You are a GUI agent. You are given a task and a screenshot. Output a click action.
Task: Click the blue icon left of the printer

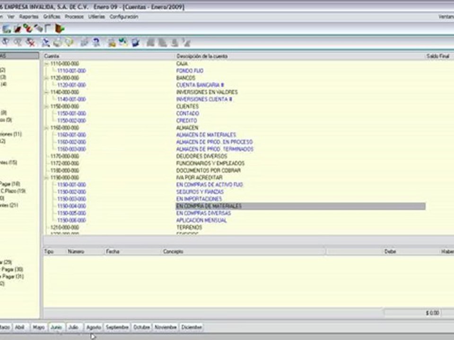45,42
